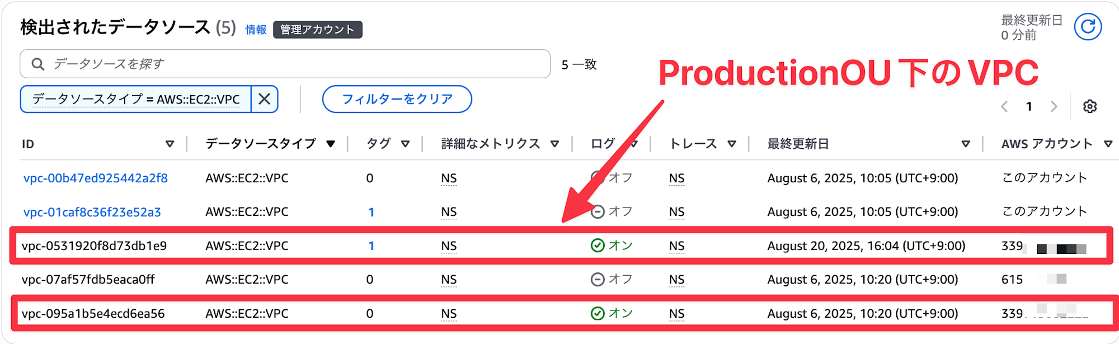Viewport: 1119px width, 344px height.
Task: Sort by 詳細なメトリクス column arrow
Action: (x=554, y=144)
